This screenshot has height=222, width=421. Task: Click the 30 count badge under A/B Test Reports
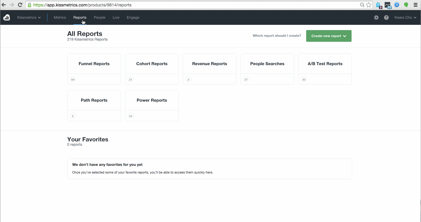304,79
